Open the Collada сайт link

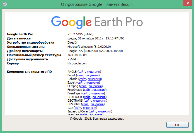[83, 79]
